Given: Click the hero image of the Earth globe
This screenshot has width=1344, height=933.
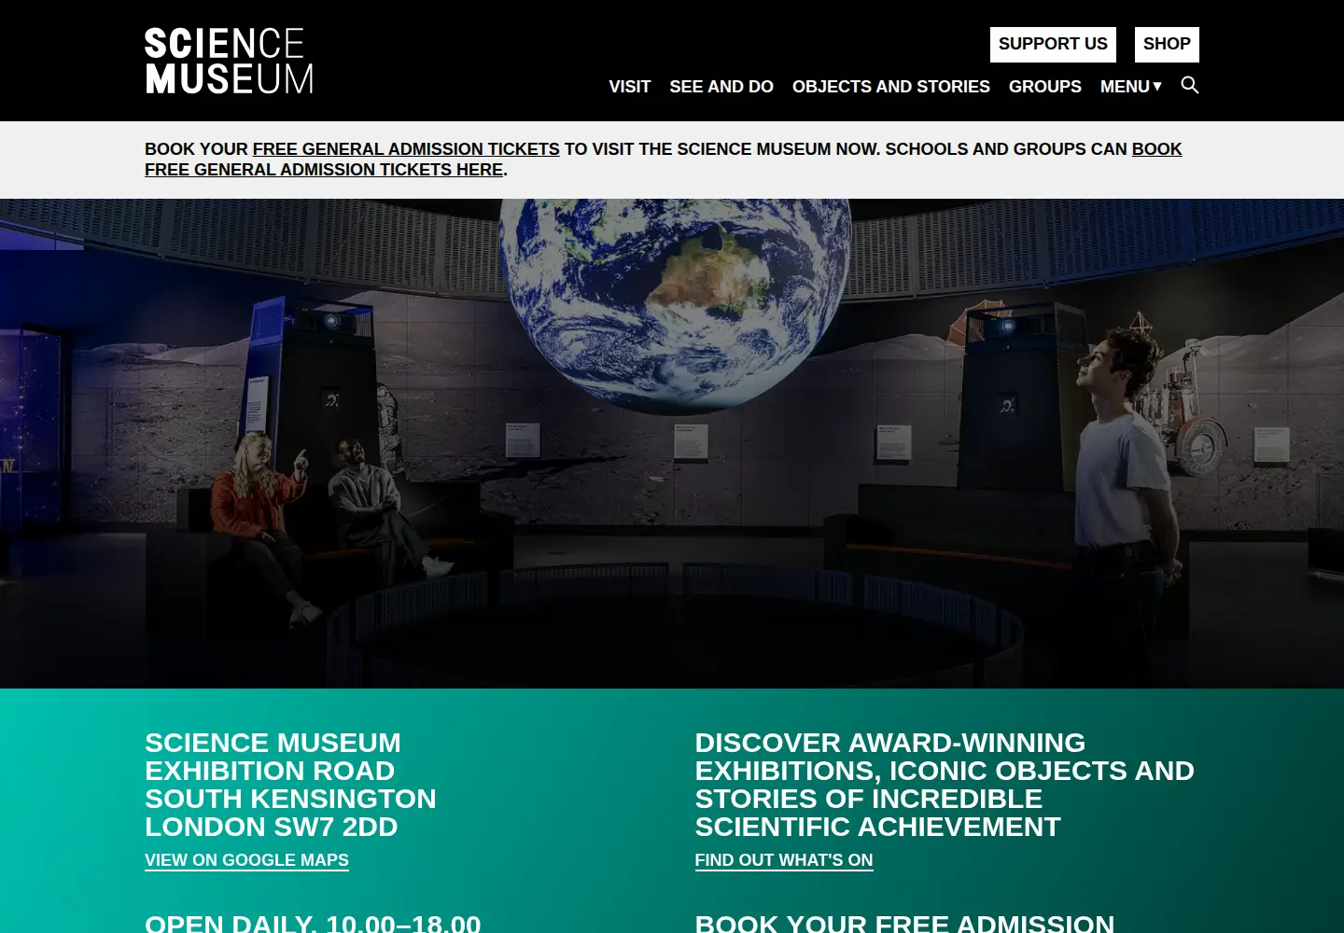Looking at the screenshot, I should [672, 443].
